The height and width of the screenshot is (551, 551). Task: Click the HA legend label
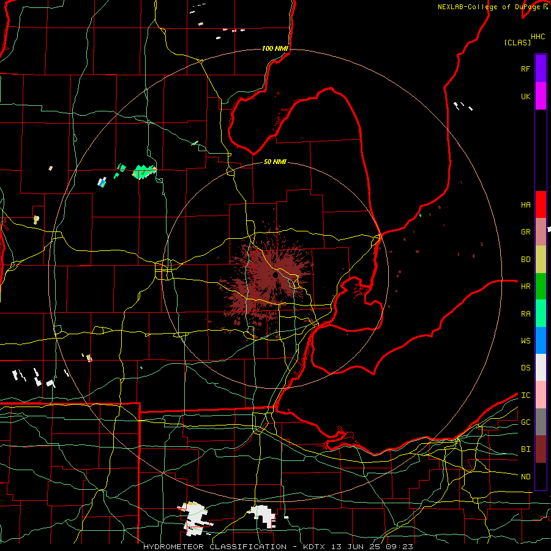(525, 205)
